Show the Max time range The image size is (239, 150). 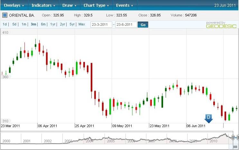pos(82,24)
